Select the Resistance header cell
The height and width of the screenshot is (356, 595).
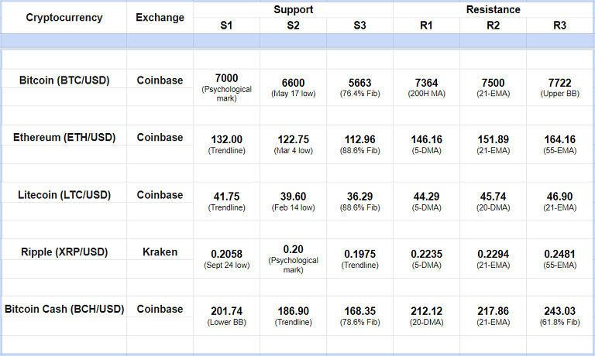[493, 9]
